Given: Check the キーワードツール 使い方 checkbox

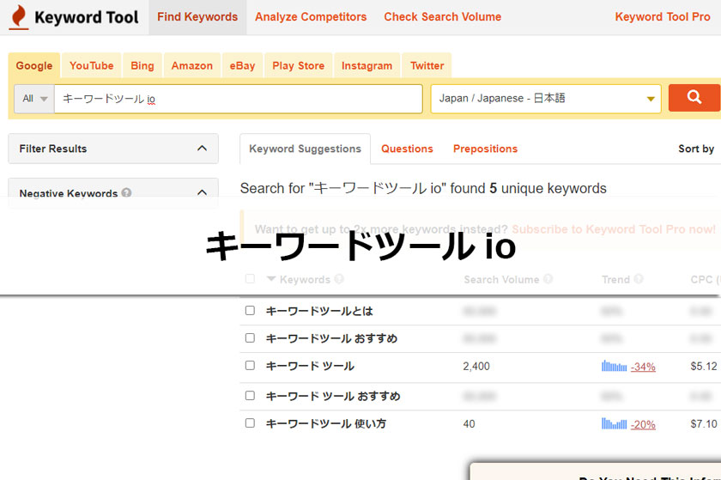Looking at the screenshot, I should pos(250,423).
